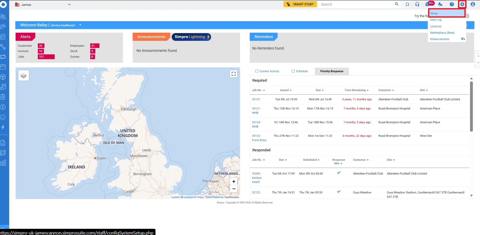Open job 32123 link

pos(256,192)
